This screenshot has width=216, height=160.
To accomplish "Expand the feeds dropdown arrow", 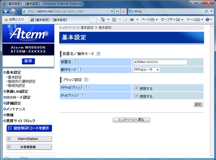I will (x=120, y=19).
